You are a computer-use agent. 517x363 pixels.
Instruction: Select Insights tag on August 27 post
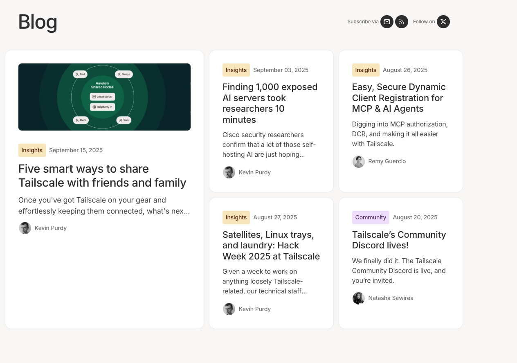(236, 217)
